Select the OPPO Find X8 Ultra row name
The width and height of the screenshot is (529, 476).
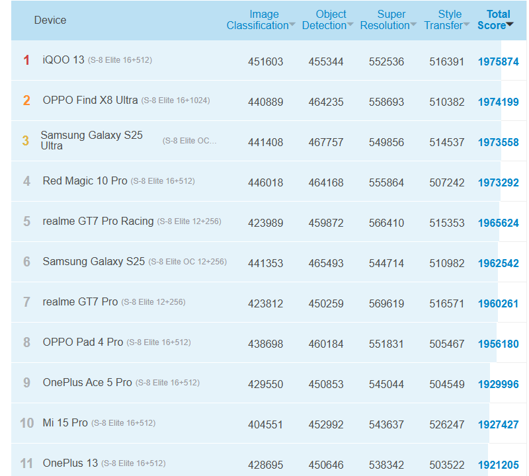click(x=90, y=100)
